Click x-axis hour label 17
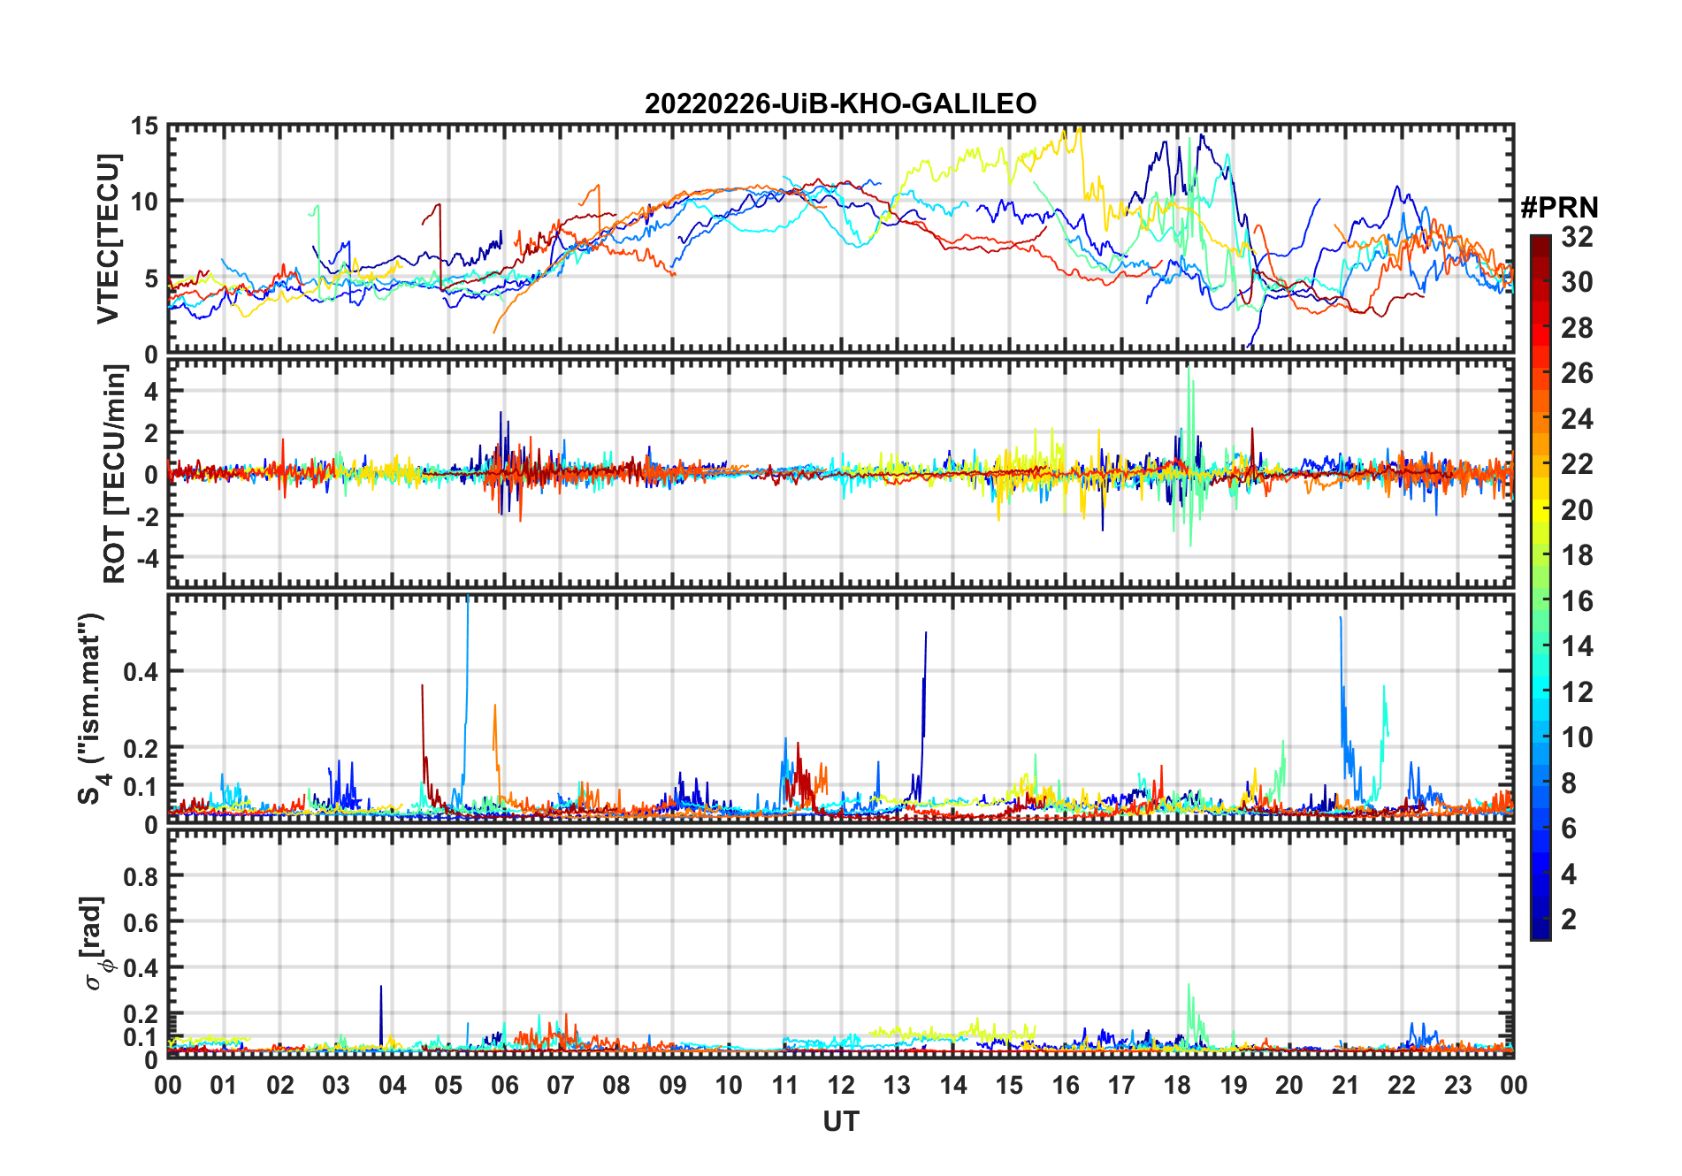Image resolution: width=1682 pixels, height=1176 pixels. (1121, 1085)
